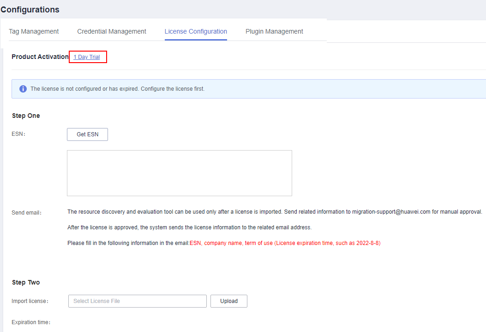Viewport: 486px width, 332px height.
Task: Click the red required email information text
Action: [x=285, y=243]
